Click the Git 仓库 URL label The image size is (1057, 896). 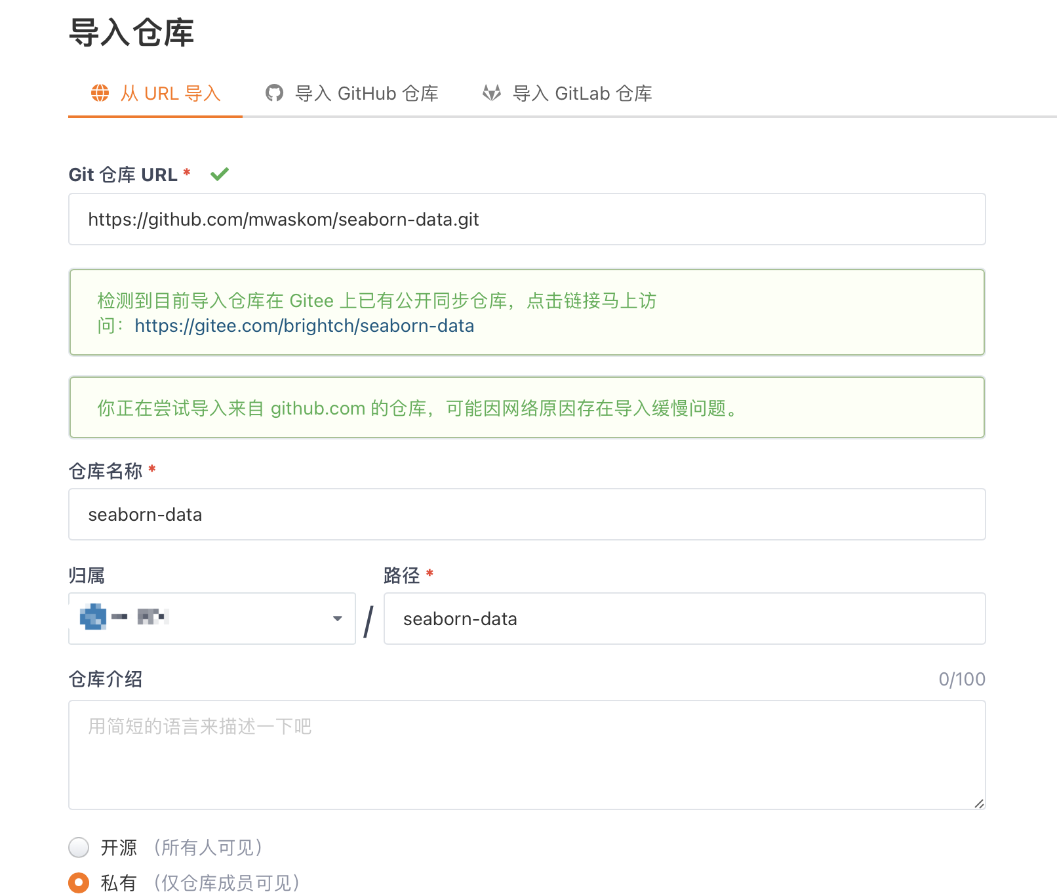tap(123, 175)
